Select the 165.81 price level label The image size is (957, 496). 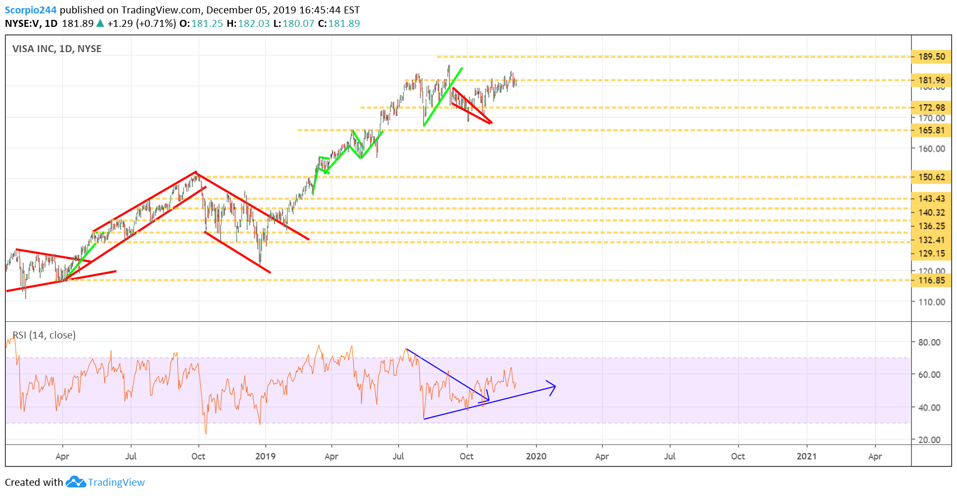point(931,130)
